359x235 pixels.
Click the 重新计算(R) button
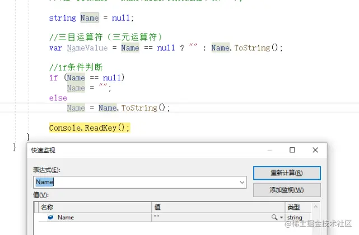(x=287, y=173)
